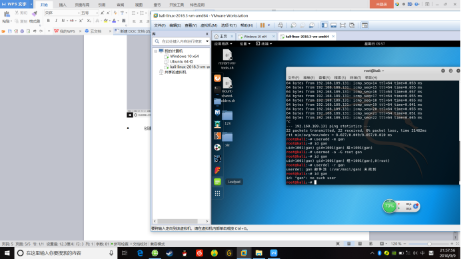Switch to the Windows 10 x64 VM tab
Image resolution: width=461 pixels, height=259 pixels.
point(254,37)
